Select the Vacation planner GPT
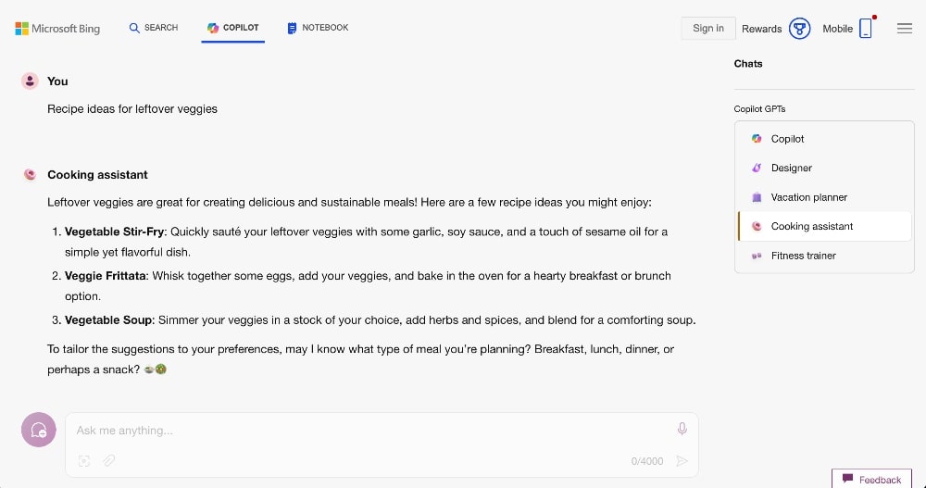The width and height of the screenshot is (926, 488). point(808,197)
